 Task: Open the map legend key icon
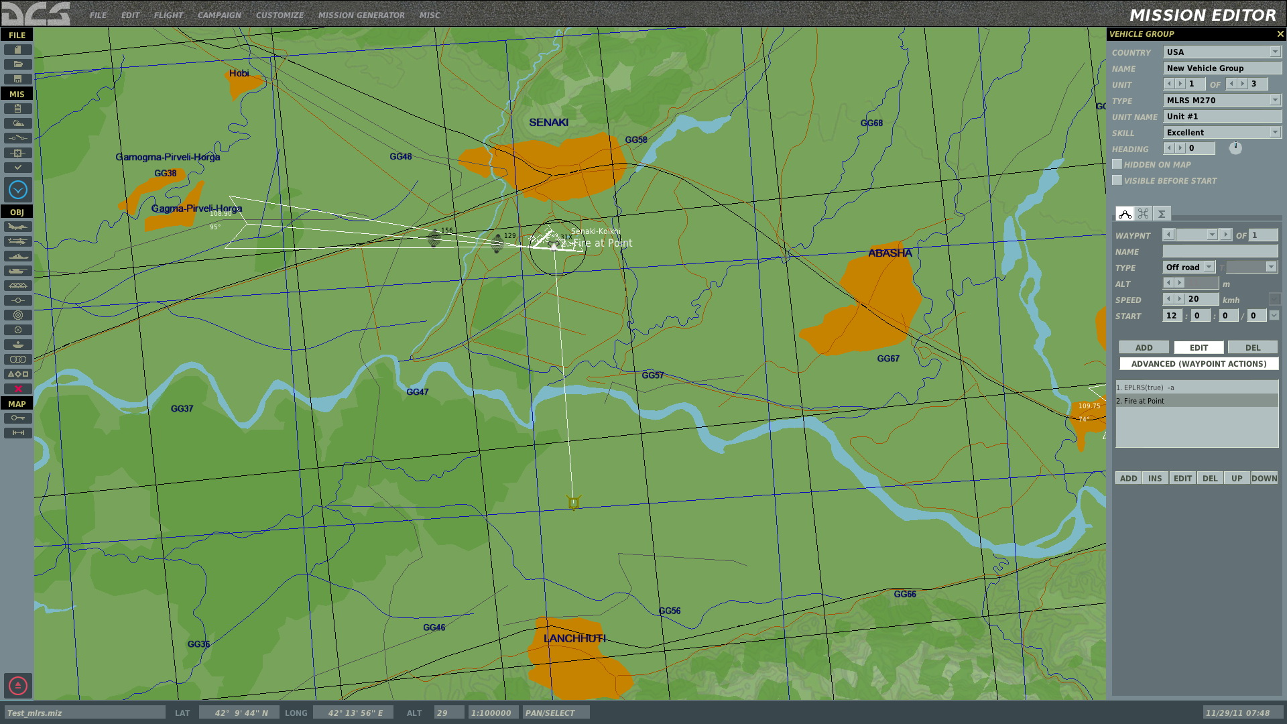coord(18,418)
